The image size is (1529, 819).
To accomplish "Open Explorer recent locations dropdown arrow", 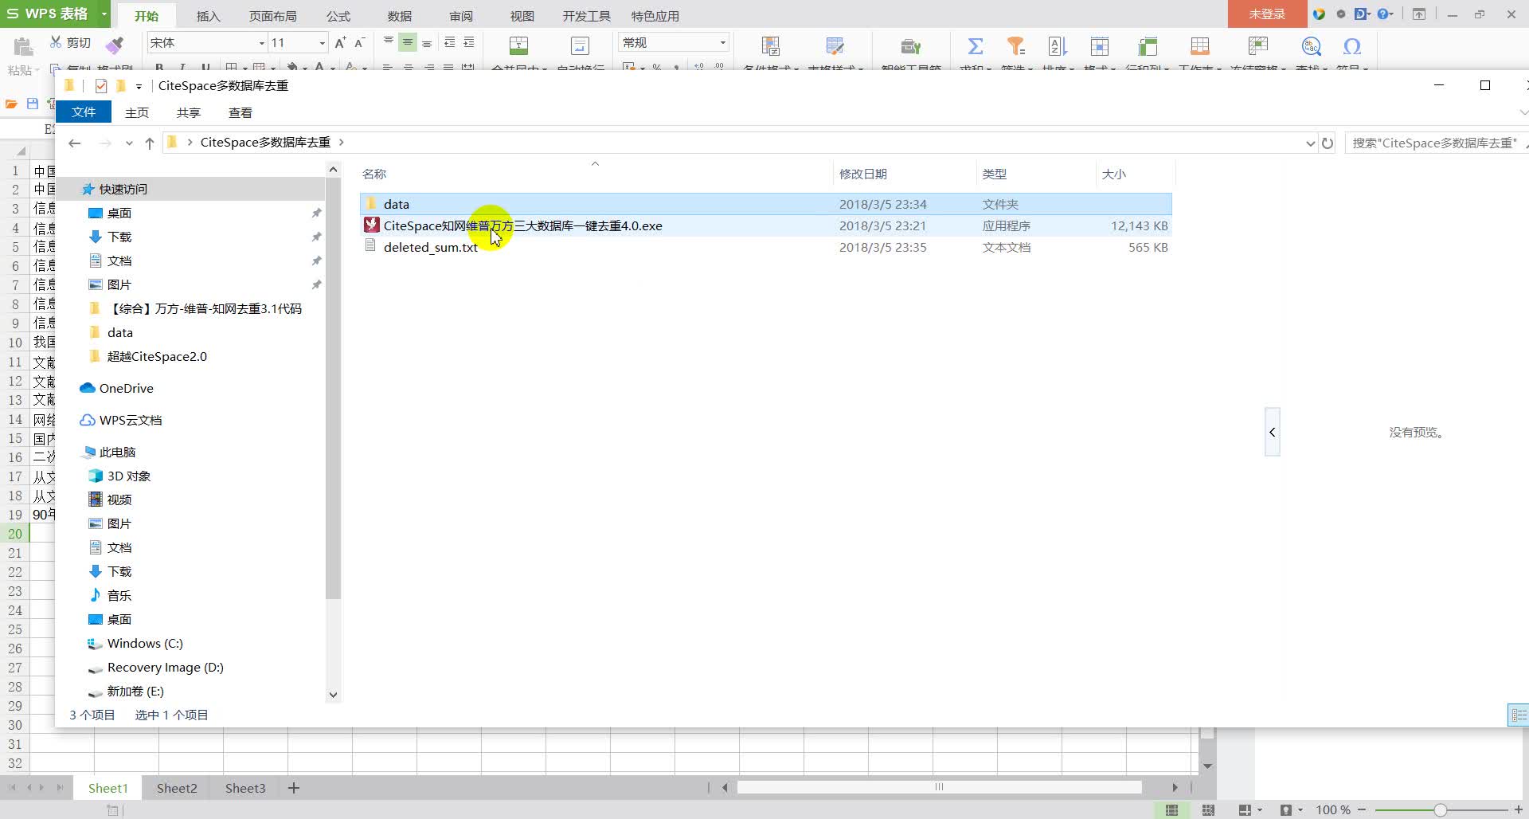I will tap(129, 143).
